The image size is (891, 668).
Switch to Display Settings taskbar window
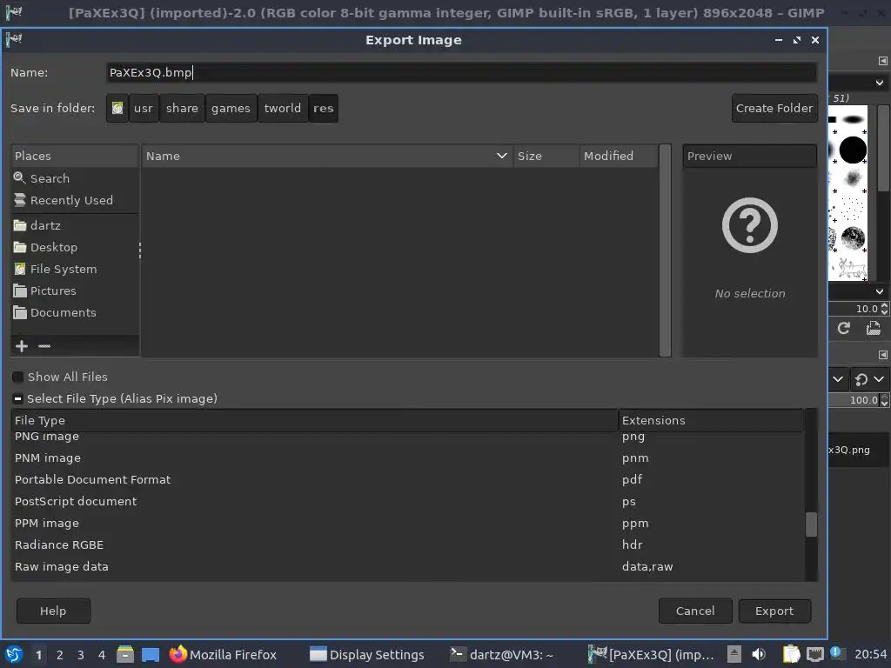tap(367, 654)
